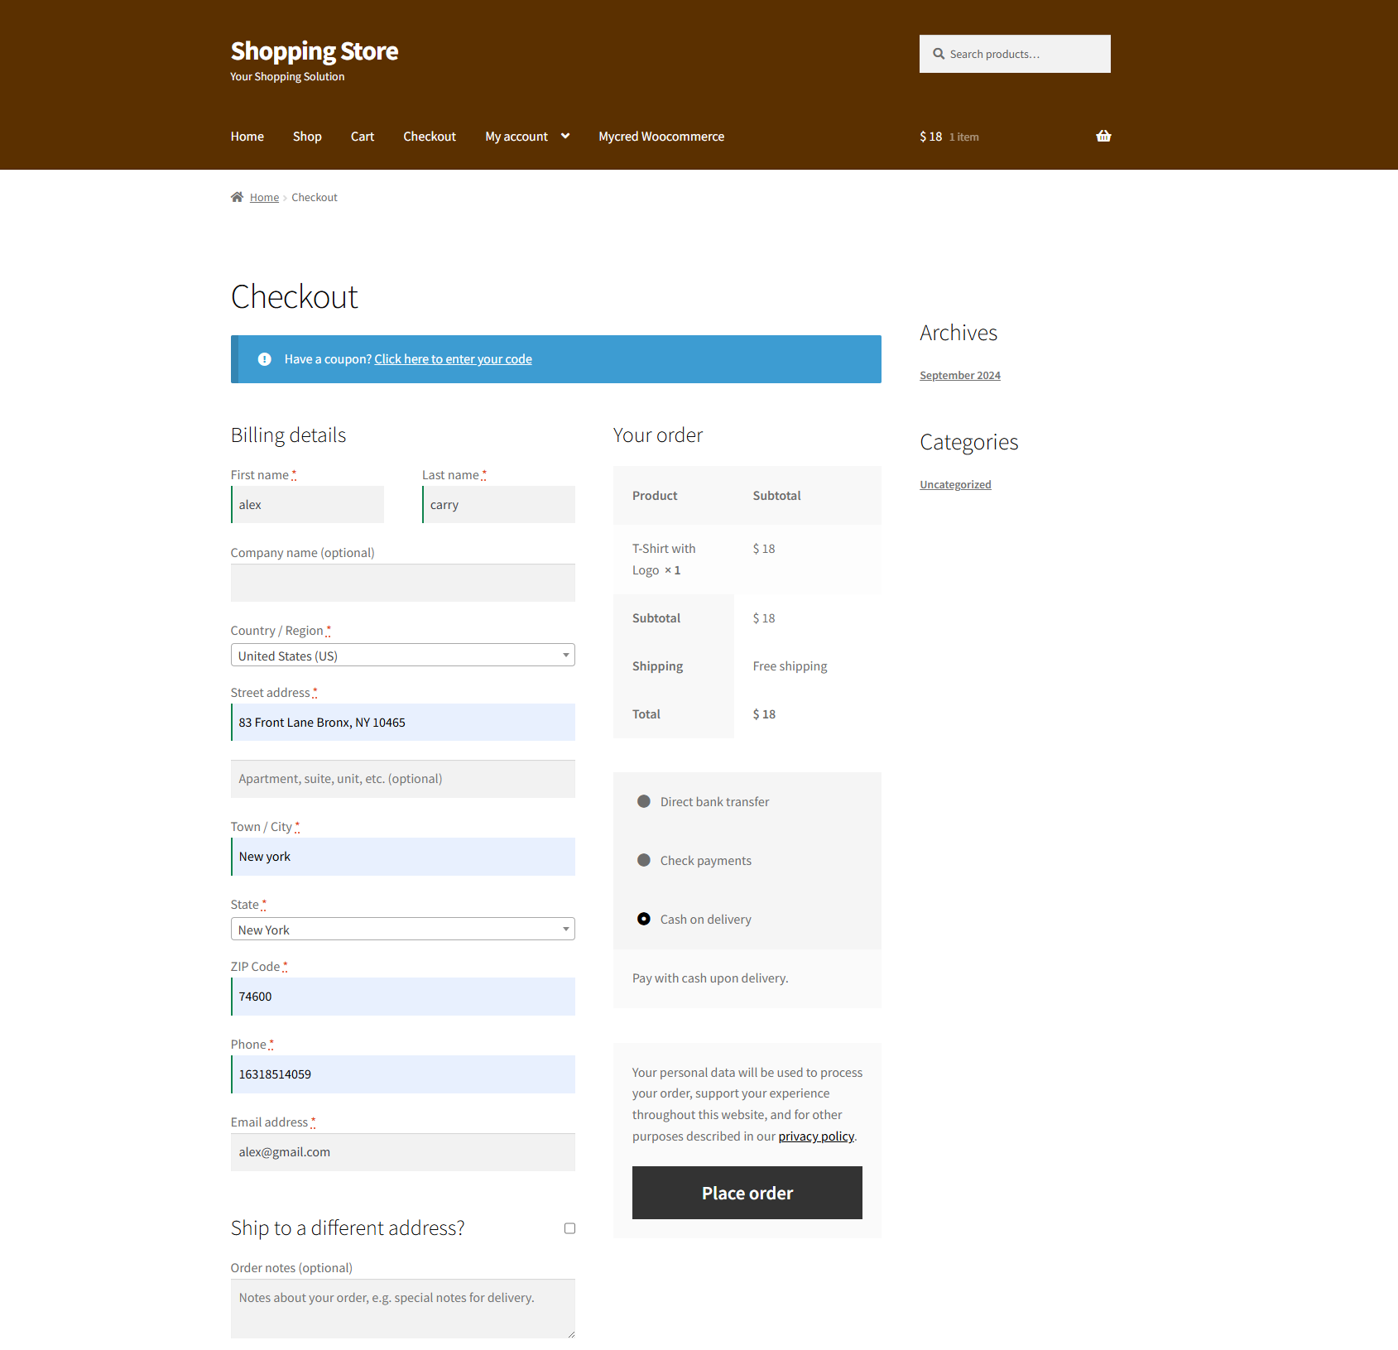Image resolution: width=1398 pixels, height=1350 pixels.
Task: Focus the Company name input field
Action: tap(402, 583)
